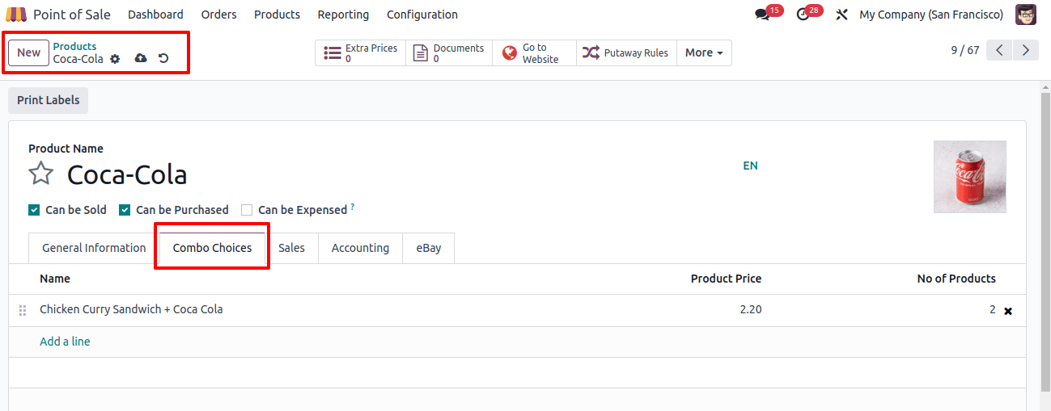Click the Can be Expensed help question mark

coord(353,207)
